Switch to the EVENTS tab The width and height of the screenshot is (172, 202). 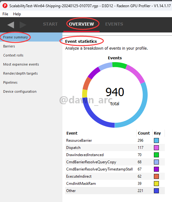coord(114,24)
